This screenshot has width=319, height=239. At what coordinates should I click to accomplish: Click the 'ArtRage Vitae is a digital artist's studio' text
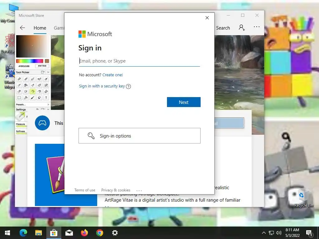pos(172,200)
